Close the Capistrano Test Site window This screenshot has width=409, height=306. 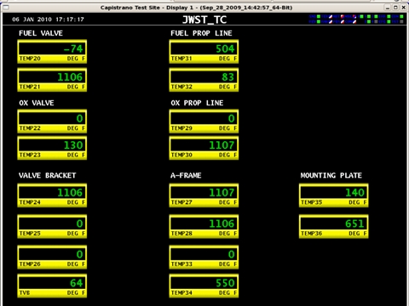coord(403,8)
